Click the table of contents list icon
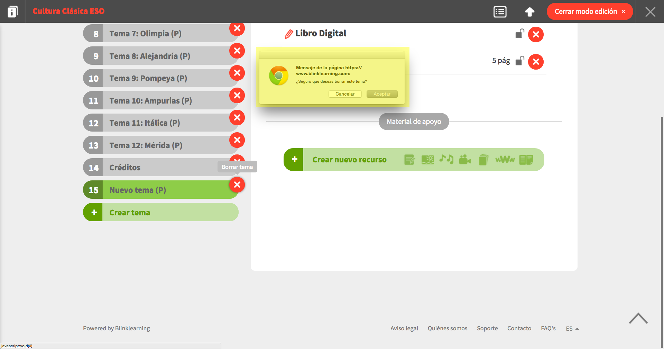Image resolution: width=664 pixels, height=349 pixels. tap(500, 12)
